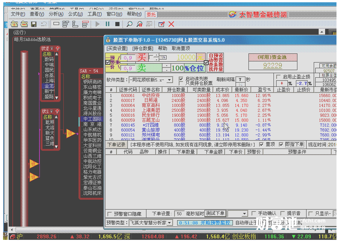Click scroll-down arrow in lower 名称 list

pyautogui.click(x=56, y=147)
